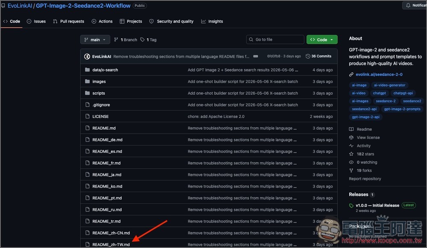The height and width of the screenshot is (248, 427).
Task: Open the Insights tab
Action: pyautogui.click(x=212, y=21)
